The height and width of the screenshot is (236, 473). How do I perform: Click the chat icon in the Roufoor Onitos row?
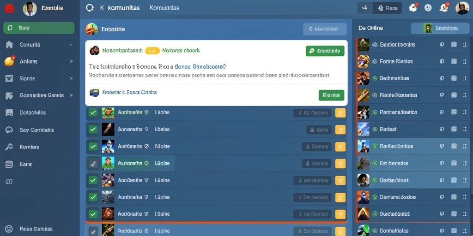pos(442,146)
